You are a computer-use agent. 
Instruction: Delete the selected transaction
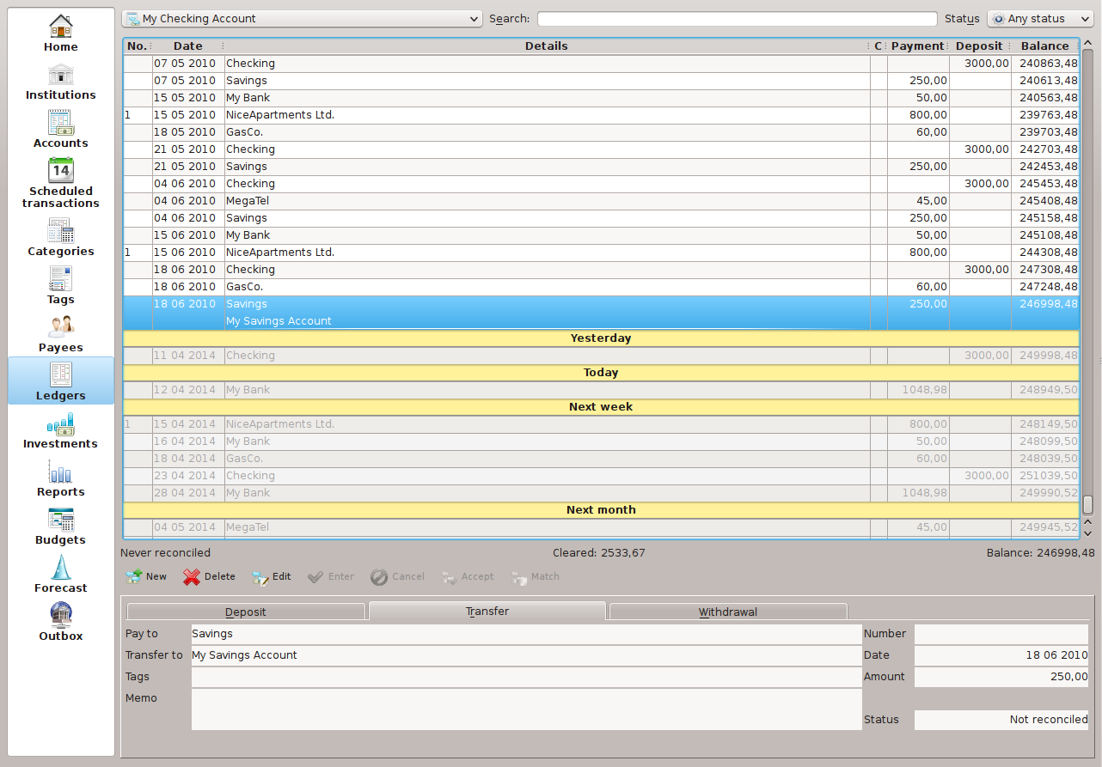click(x=209, y=576)
